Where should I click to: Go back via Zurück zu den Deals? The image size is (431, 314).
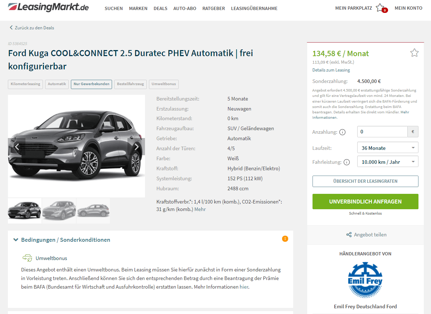(x=32, y=28)
